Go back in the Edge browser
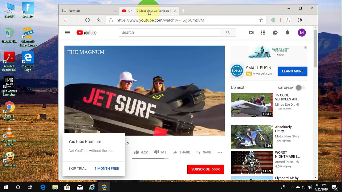The width and height of the screenshot is (342, 192). coord(65,20)
